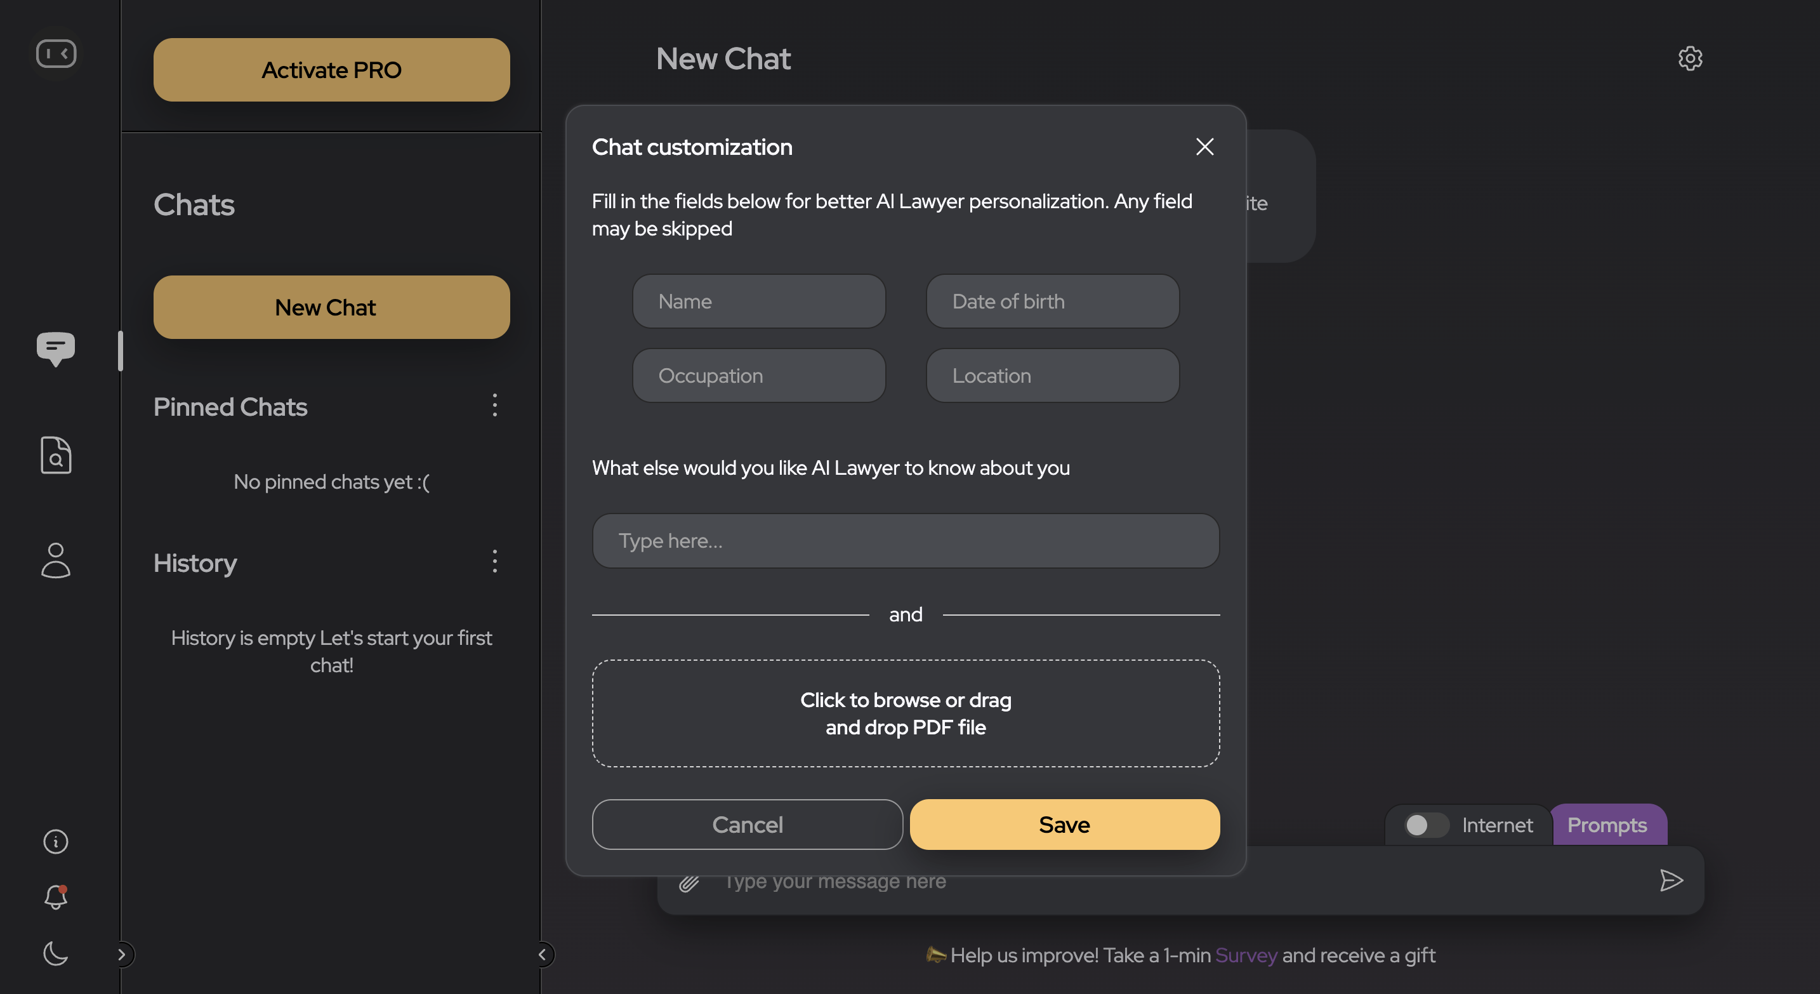The width and height of the screenshot is (1820, 994).
Task: Close the Chat customization dialog
Action: point(1204,147)
